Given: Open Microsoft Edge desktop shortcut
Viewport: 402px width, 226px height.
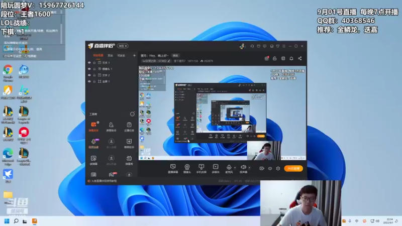Looking at the screenshot, I should coord(8,157).
